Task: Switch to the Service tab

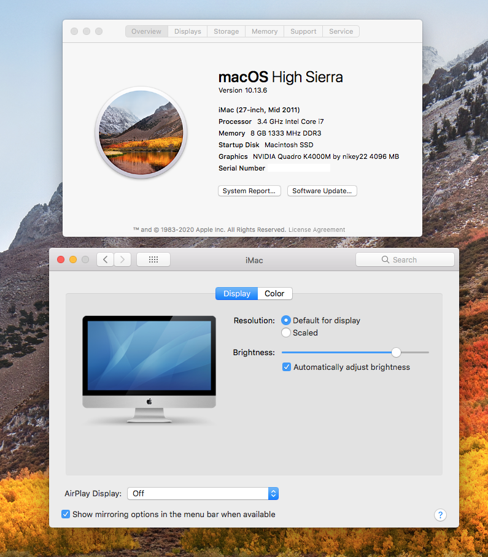Action: (x=341, y=31)
